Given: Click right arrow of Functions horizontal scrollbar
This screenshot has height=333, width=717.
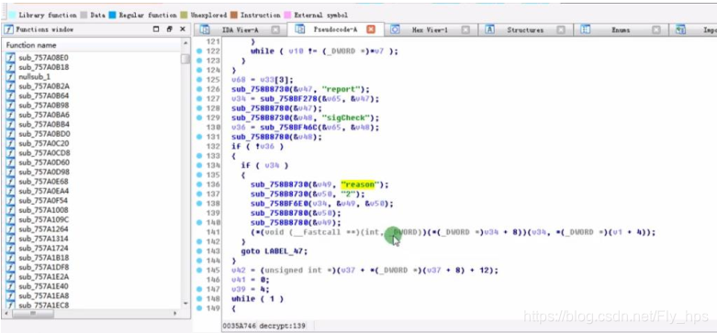Looking at the screenshot, I should click(x=175, y=314).
